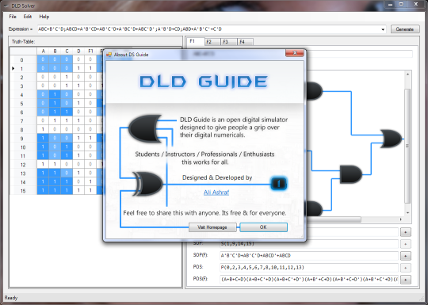Image resolution: width=428 pixels, height=305 pixels.
Task: Open the Help menu
Action: coord(44,17)
